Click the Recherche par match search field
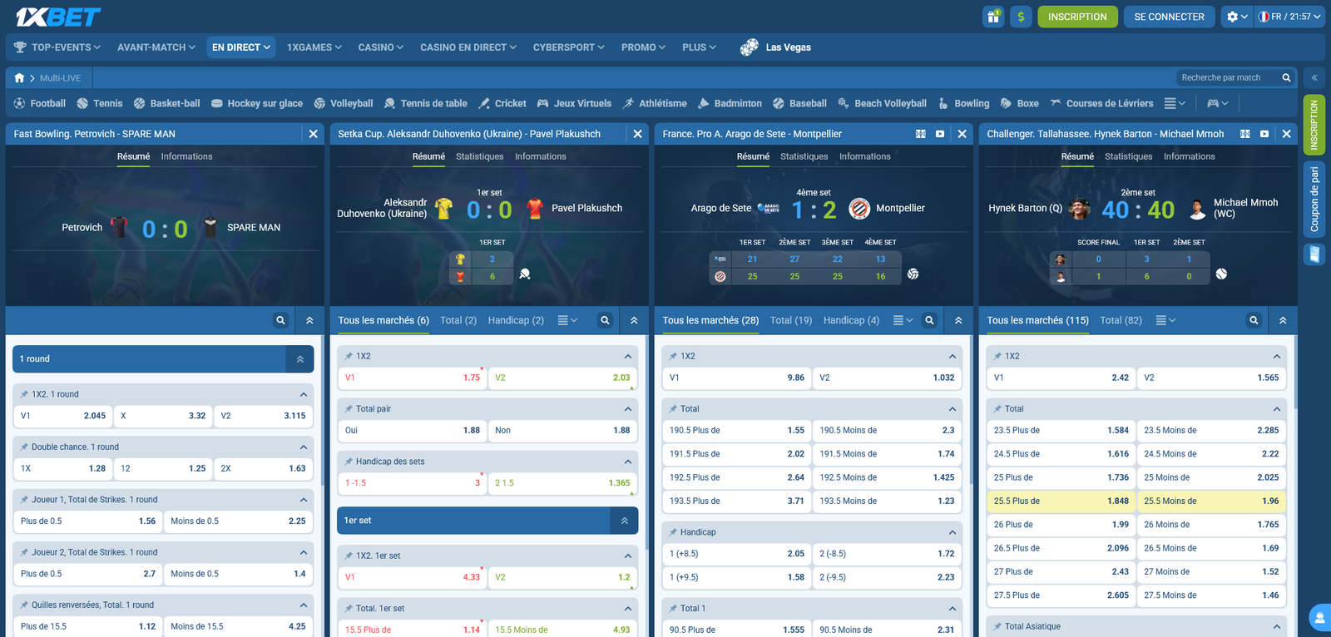The width and height of the screenshot is (1331, 637). point(1228,78)
